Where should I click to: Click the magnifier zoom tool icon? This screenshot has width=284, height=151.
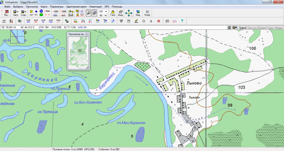click(88, 13)
